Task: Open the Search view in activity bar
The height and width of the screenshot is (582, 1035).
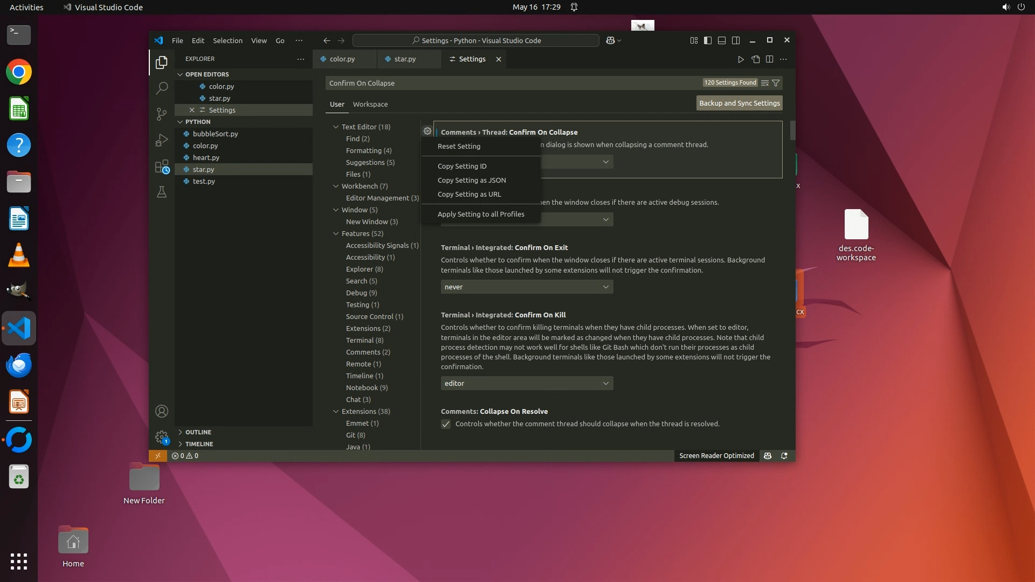Action: click(x=162, y=88)
